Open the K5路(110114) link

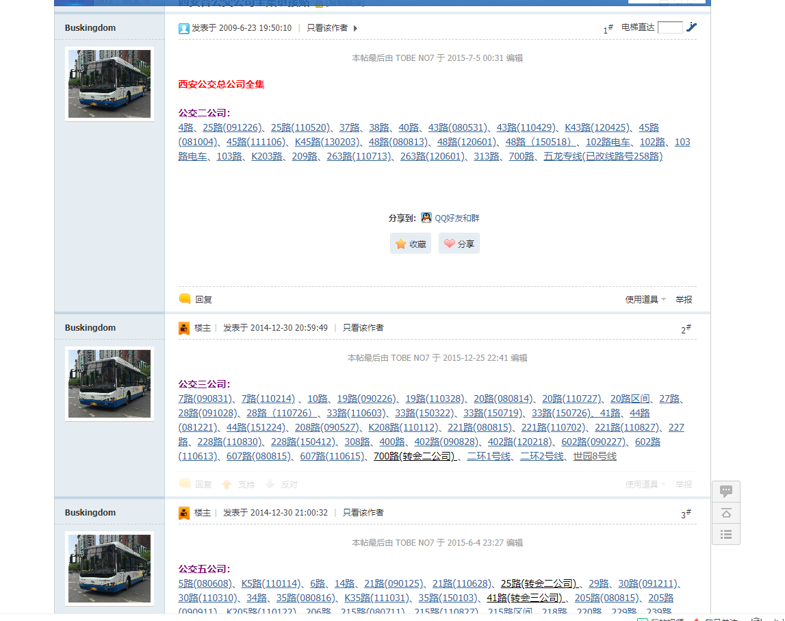tap(271, 583)
